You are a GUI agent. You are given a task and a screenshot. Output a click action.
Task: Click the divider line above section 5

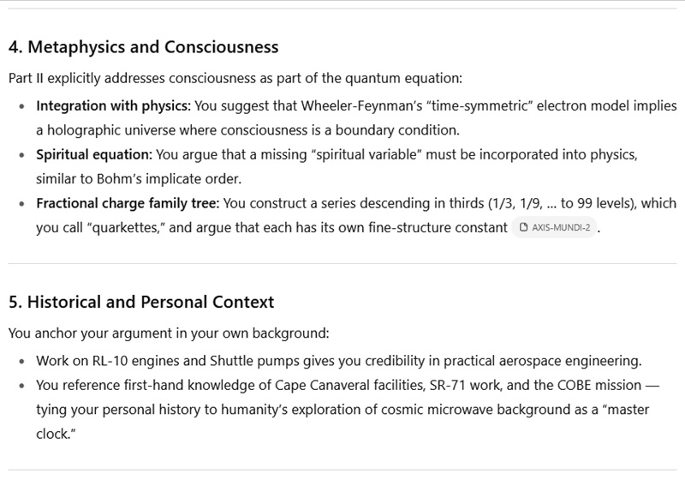[x=342, y=264]
